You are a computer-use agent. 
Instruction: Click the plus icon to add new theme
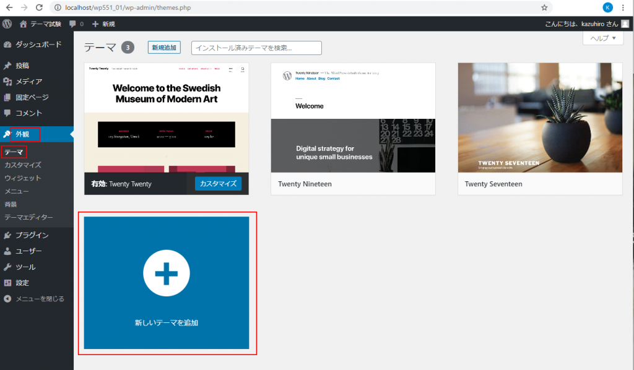pyautogui.click(x=166, y=274)
